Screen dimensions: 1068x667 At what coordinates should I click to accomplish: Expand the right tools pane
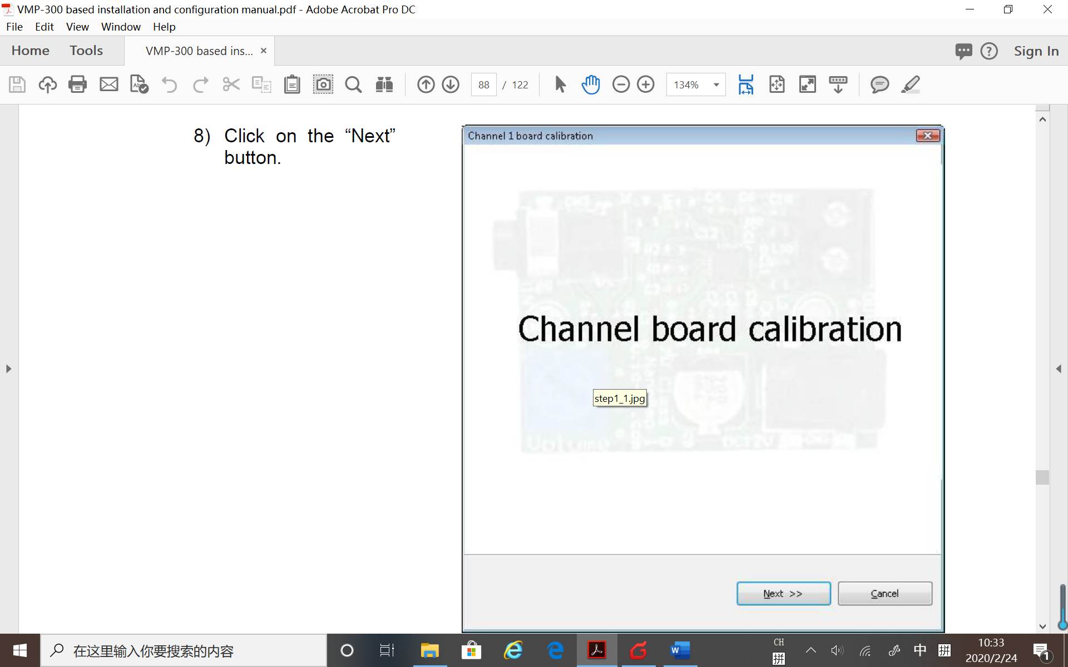point(1059,369)
